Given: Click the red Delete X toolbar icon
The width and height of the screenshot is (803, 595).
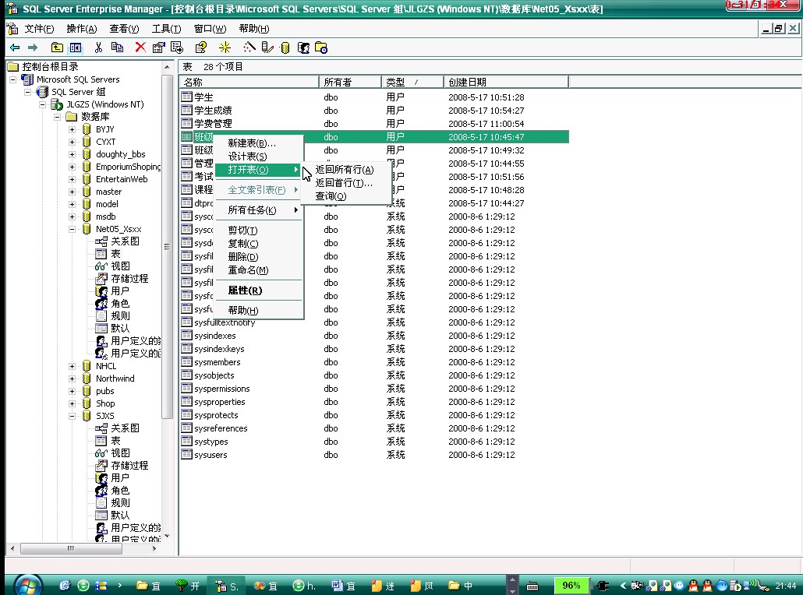Looking at the screenshot, I should pos(140,48).
